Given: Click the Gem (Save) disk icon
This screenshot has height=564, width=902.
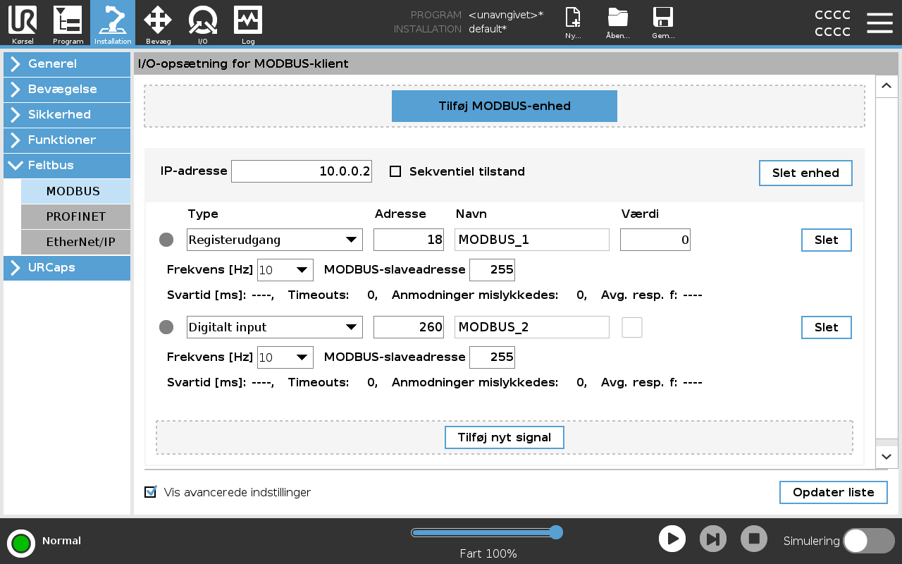Looking at the screenshot, I should (x=663, y=23).
